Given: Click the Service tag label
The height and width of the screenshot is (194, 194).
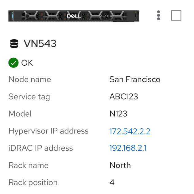Looking at the screenshot, I should tap(29, 97).
